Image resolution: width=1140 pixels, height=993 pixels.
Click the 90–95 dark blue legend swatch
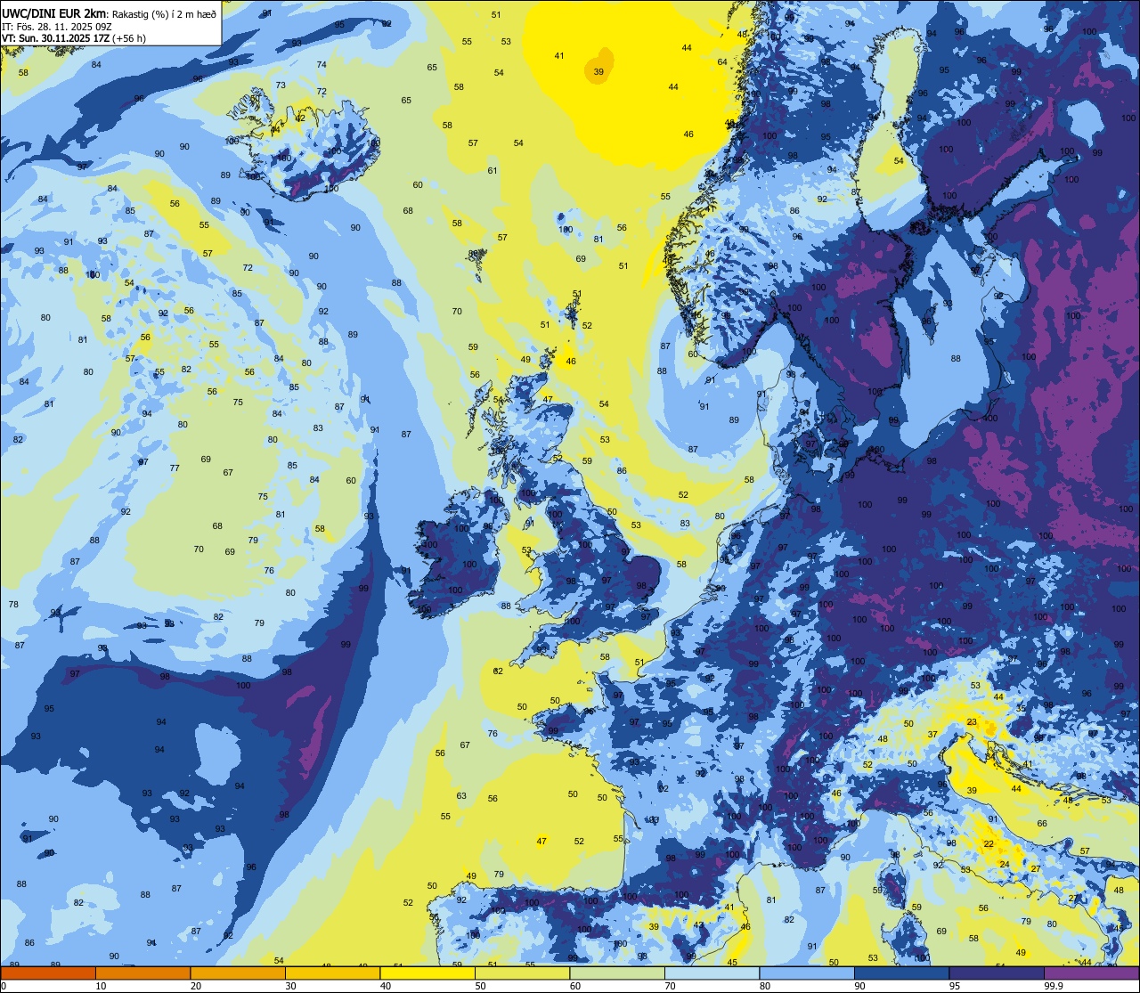click(x=901, y=973)
